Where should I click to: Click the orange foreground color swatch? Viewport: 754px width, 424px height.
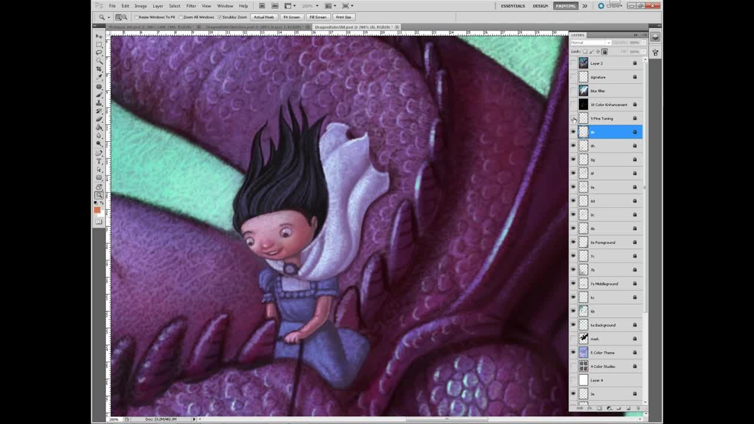[97, 210]
